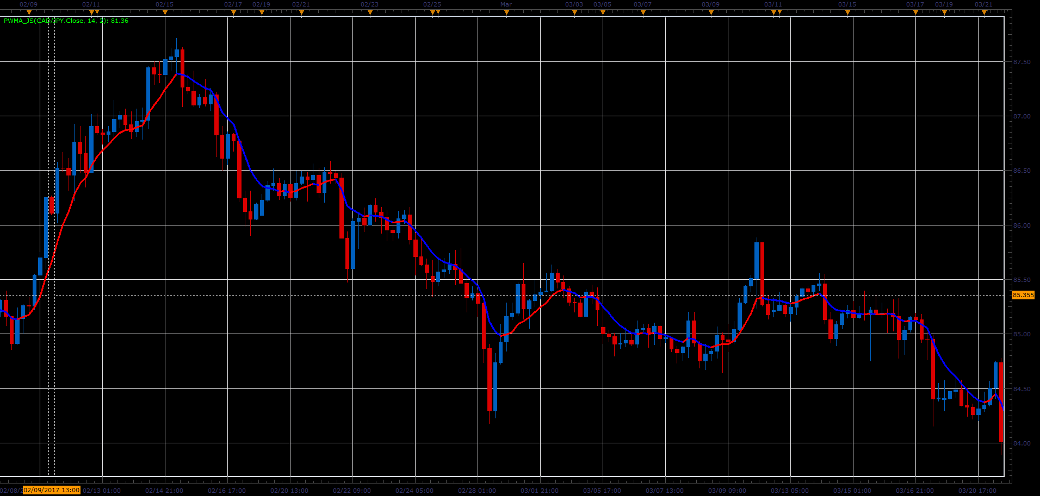Click the orange marker under 02/21
The height and width of the screenshot is (496, 1040).
pos(301,12)
